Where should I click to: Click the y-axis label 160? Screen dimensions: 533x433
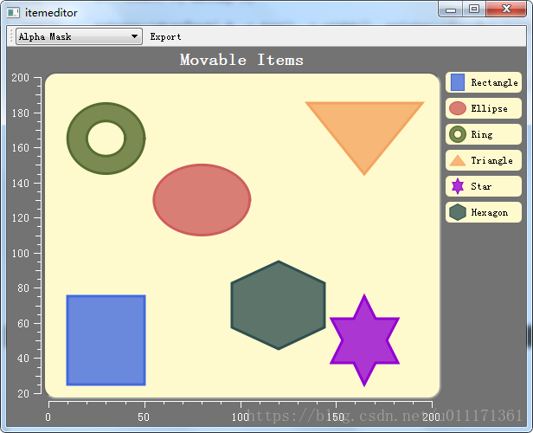[x=21, y=148]
